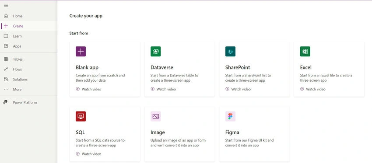The image size is (372, 163).
Task: Click the Solutions icon in sidebar
Action: 6,80
